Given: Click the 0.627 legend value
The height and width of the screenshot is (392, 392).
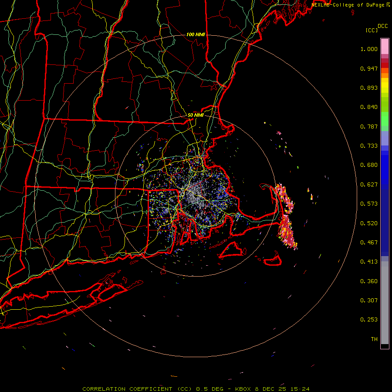Looking at the screenshot, I should (x=369, y=185).
